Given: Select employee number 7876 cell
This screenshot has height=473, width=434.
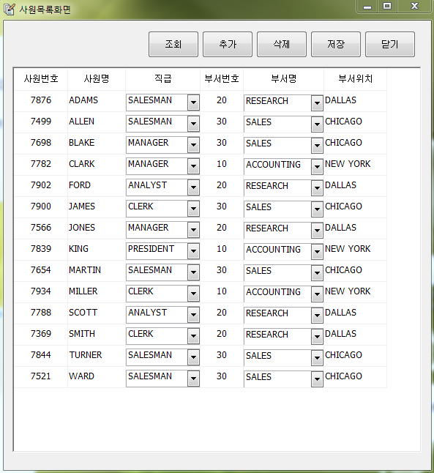Looking at the screenshot, I should point(41,100).
